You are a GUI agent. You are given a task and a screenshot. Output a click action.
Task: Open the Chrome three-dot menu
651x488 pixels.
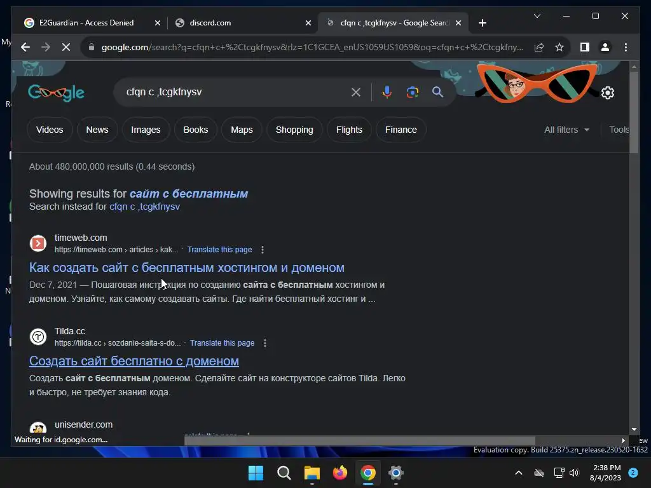pos(626,47)
